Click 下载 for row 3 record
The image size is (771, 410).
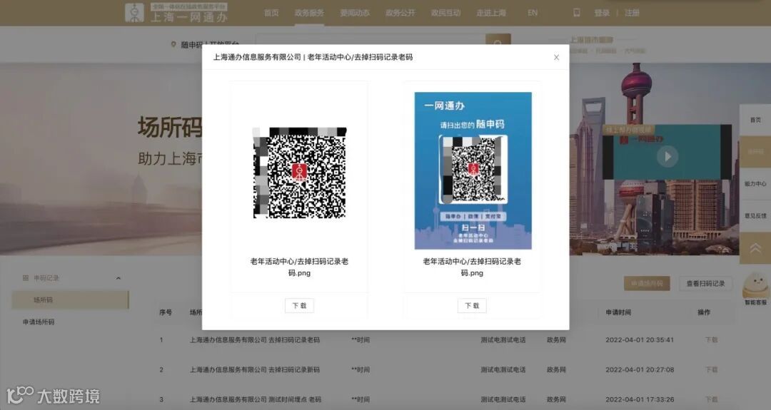pos(711,400)
